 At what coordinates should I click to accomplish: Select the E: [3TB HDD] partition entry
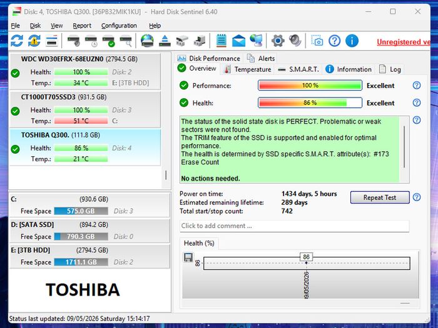[x=89, y=256]
